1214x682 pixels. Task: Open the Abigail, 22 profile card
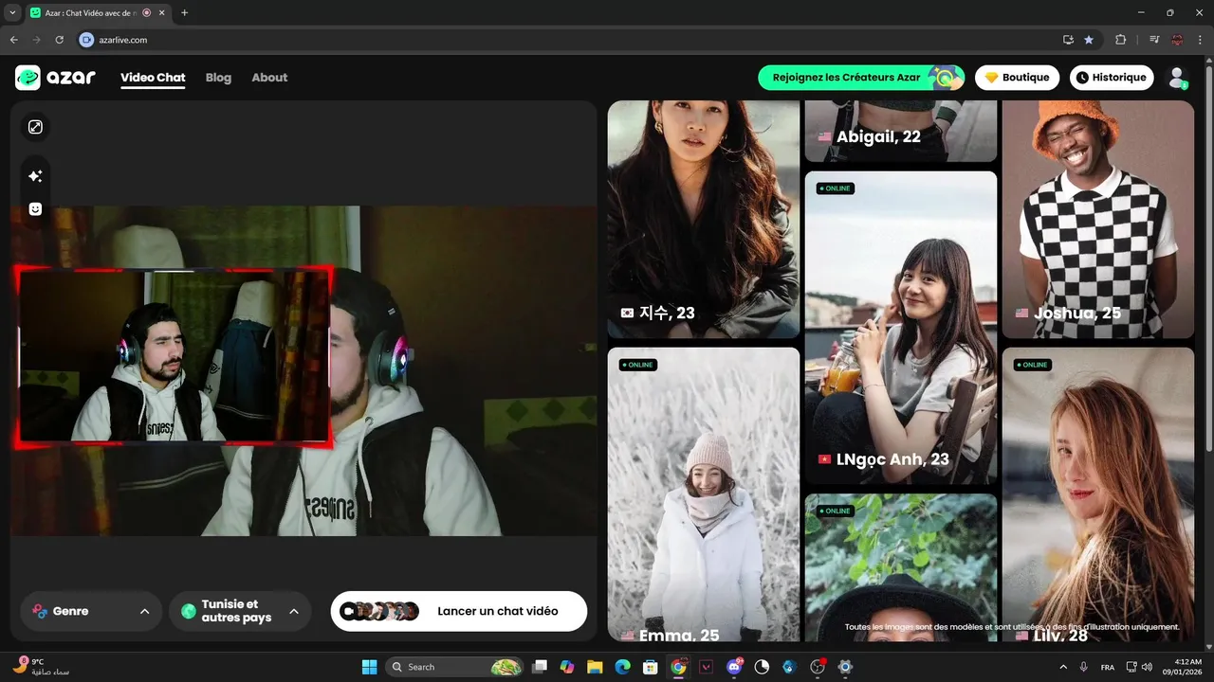901,131
